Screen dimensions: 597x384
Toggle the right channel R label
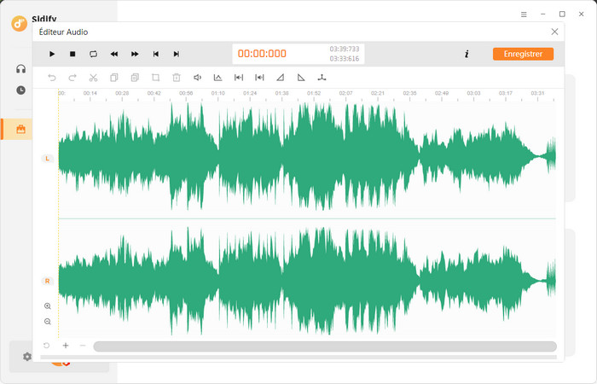[47, 281]
